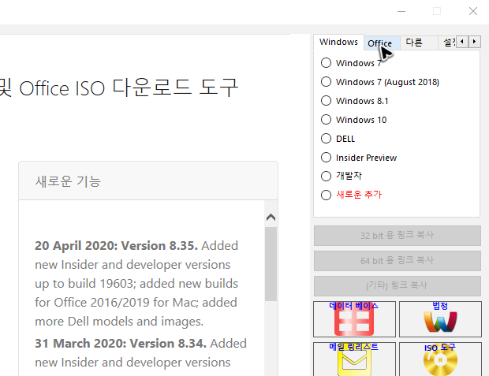Click the 20 April 2020 Version 8.35 entry

pyautogui.click(x=136, y=284)
